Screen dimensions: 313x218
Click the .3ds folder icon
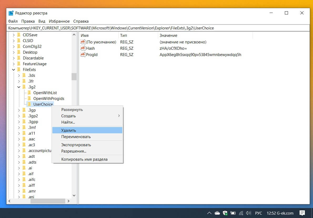24,75
